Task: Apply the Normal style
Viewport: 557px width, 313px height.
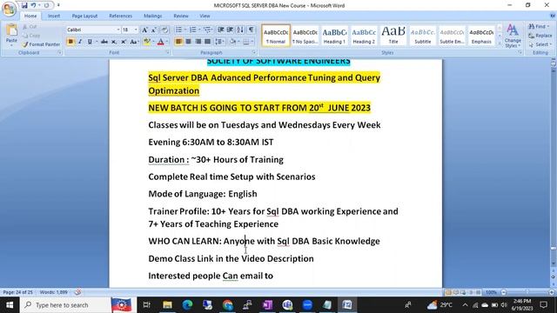Action: pos(276,35)
